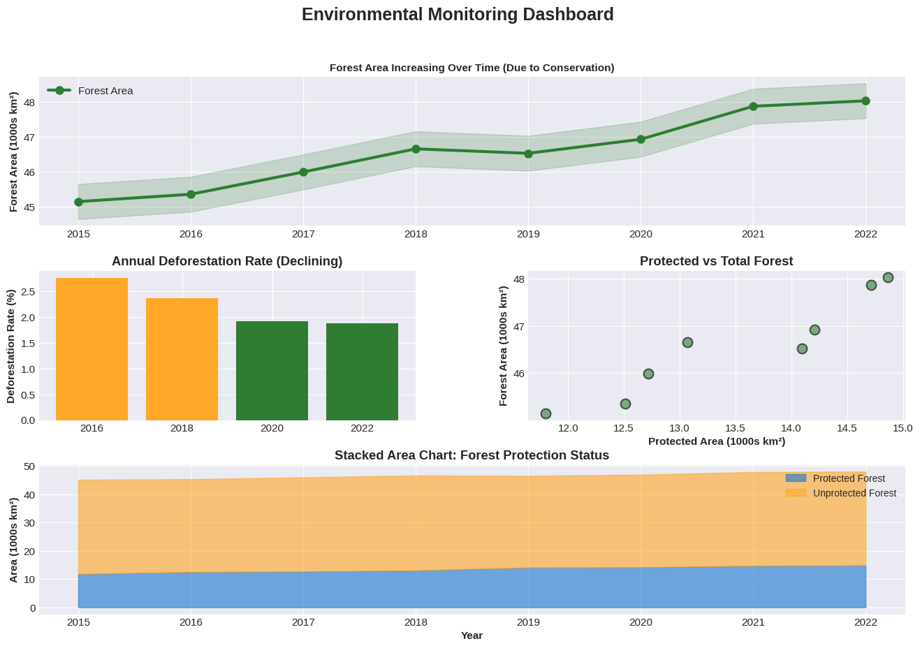Click the 'Year' axis label at bottom
Screen dimensions: 920x648
point(472,635)
